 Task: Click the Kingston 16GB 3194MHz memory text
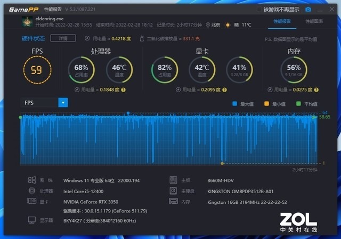click(247, 202)
